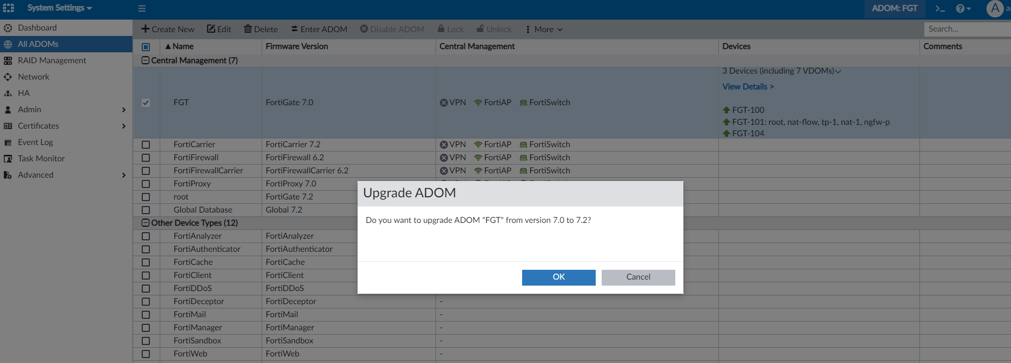Cancel the Upgrade ADOM dialog
Viewport: 1011px width, 363px height.
638,277
